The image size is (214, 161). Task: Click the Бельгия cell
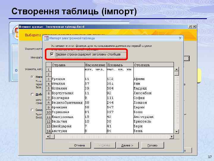click(68, 122)
